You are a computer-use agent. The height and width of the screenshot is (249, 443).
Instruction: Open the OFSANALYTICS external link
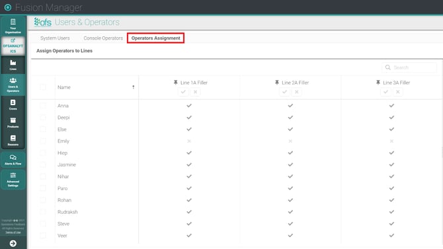[13, 46]
